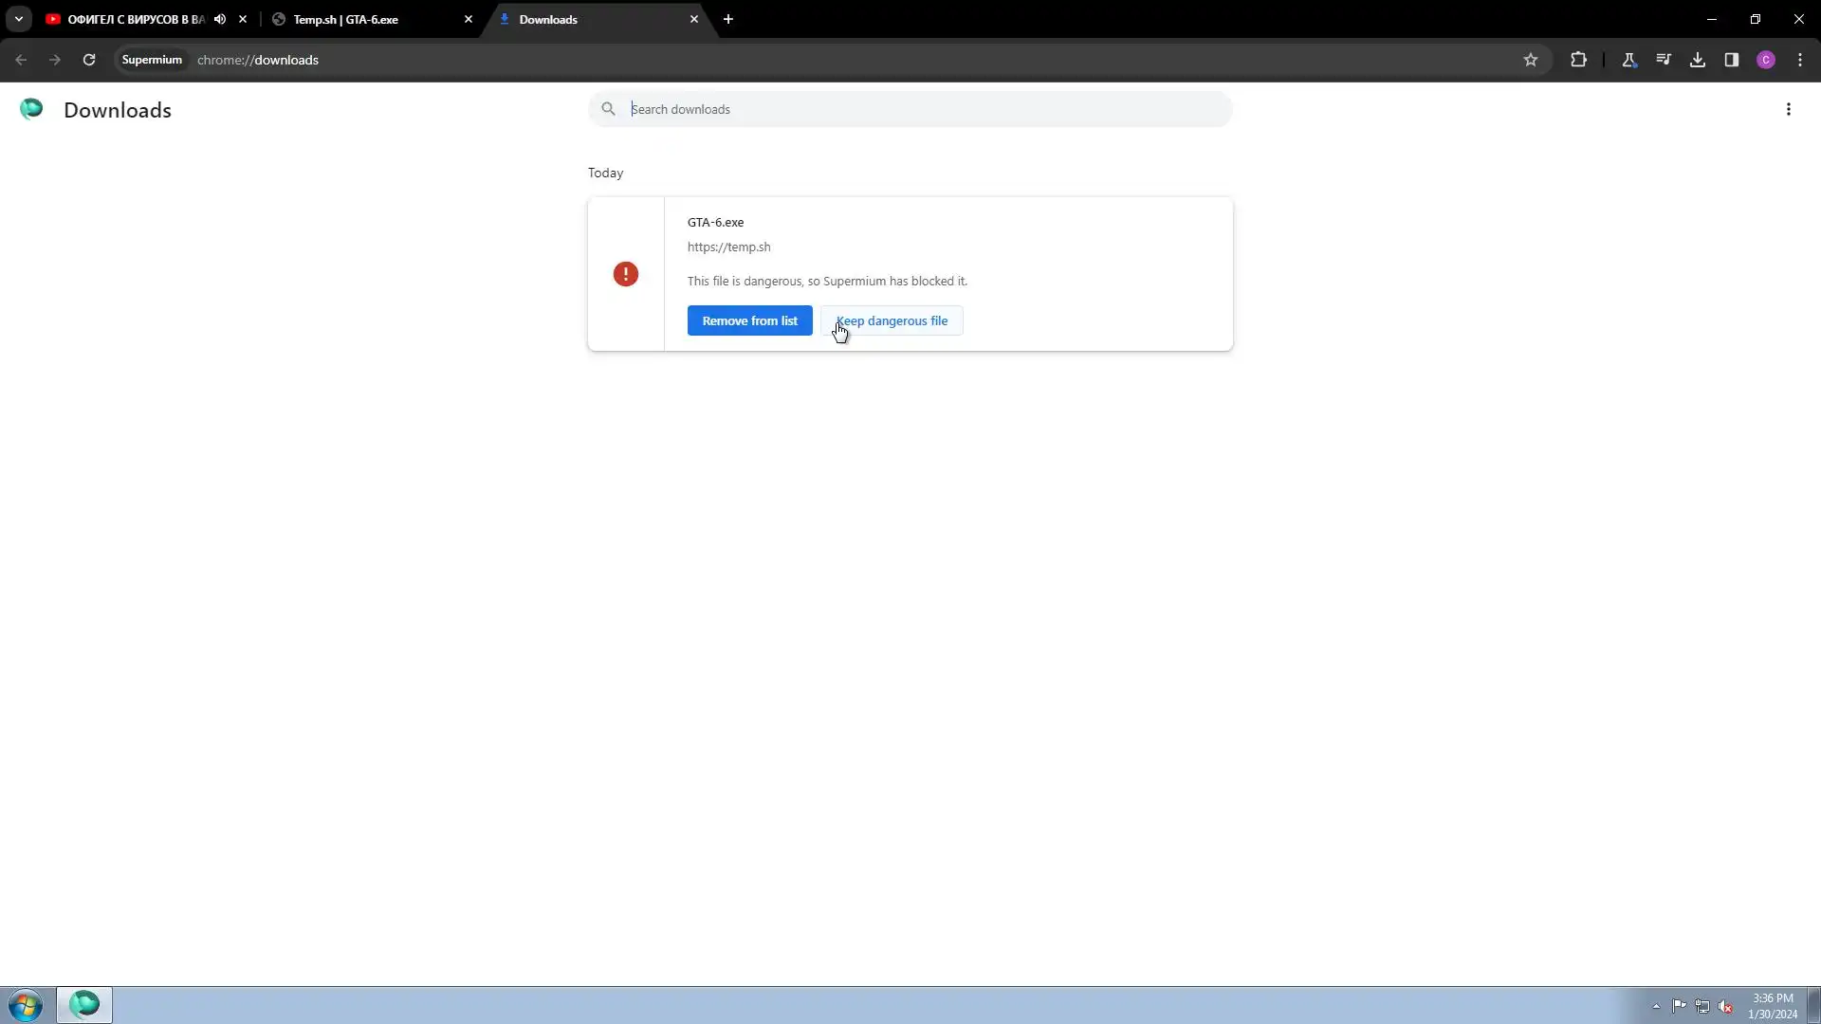Open the browser three-dot main menu
Image resolution: width=1821 pixels, height=1024 pixels.
pyautogui.click(x=1799, y=60)
